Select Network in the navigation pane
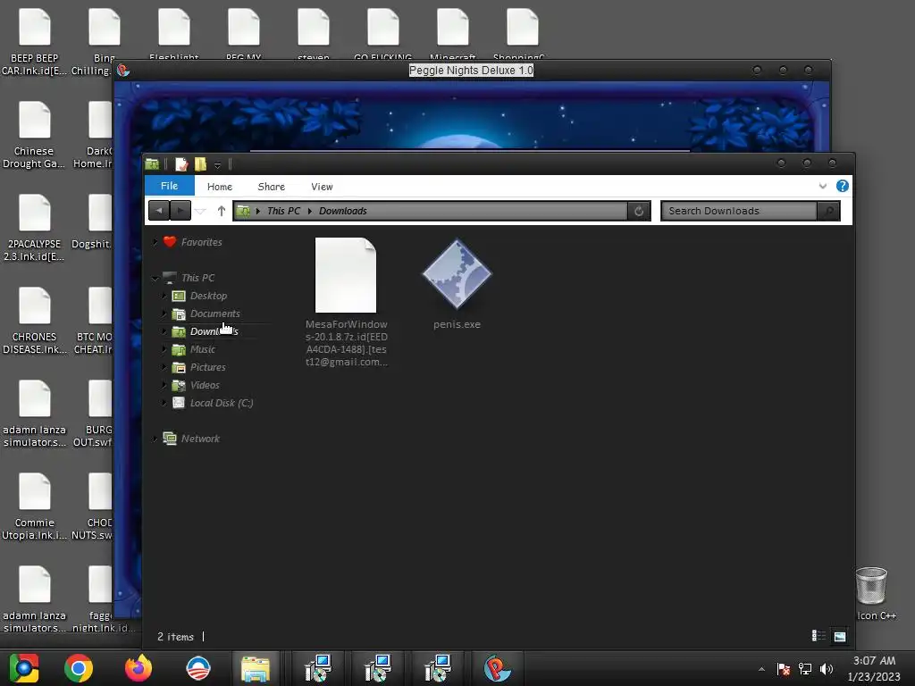This screenshot has height=686, width=915. pyautogui.click(x=200, y=439)
